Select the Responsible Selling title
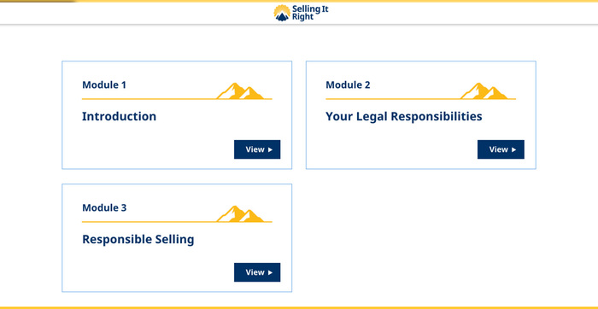Viewport: 598px width, 309px height. pyautogui.click(x=138, y=240)
